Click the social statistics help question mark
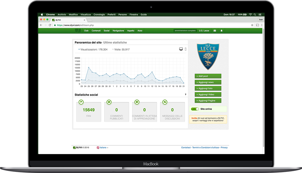 [x=185, y=94]
